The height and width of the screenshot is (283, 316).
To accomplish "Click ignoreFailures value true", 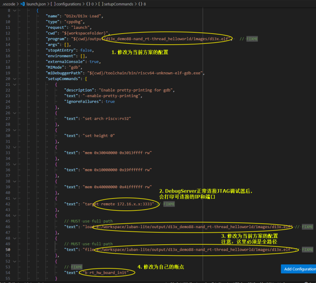I will pos(110,101).
